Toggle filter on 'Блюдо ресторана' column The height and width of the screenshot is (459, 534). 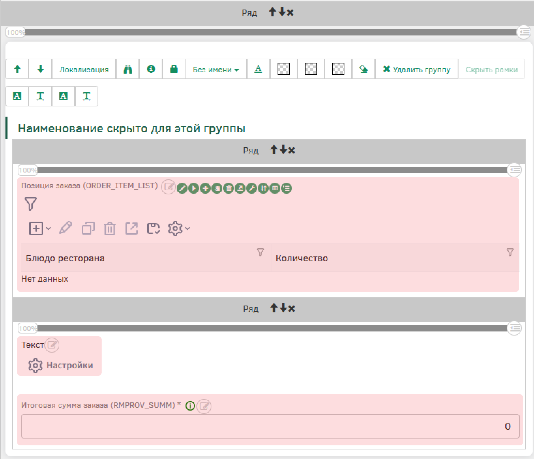point(260,252)
